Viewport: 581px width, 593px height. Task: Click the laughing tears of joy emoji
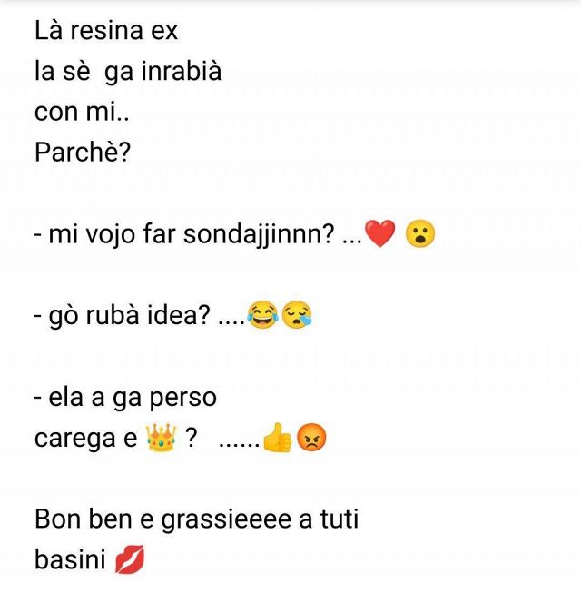(262, 314)
